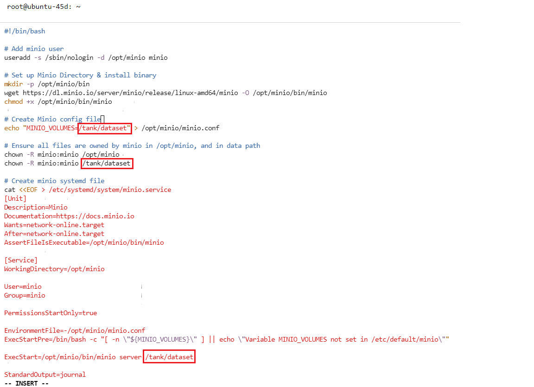This screenshot has height=387, width=534.
Task: Click the '# Ensure all files are owned' comment
Action: tap(132, 146)
